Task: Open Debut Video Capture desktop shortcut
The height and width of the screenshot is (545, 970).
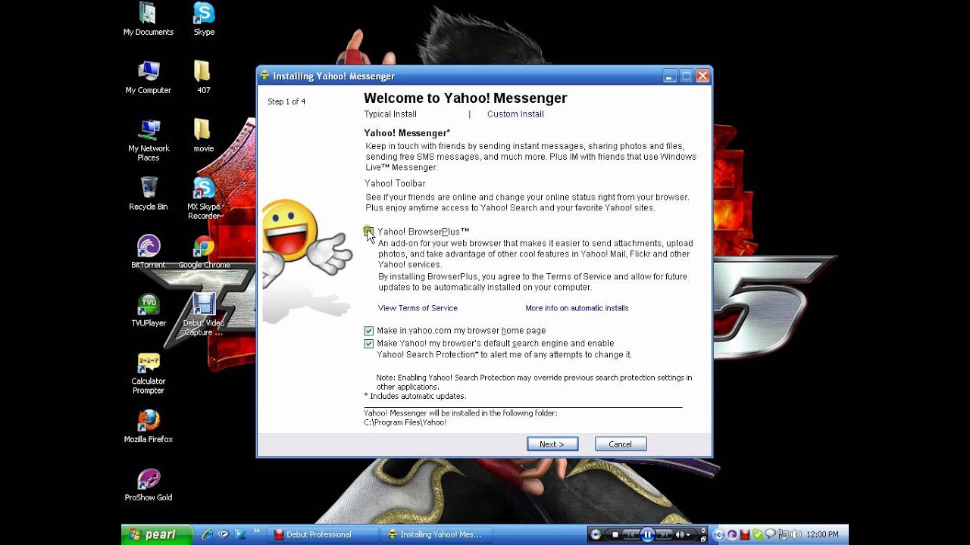Action: pos(204,315)
